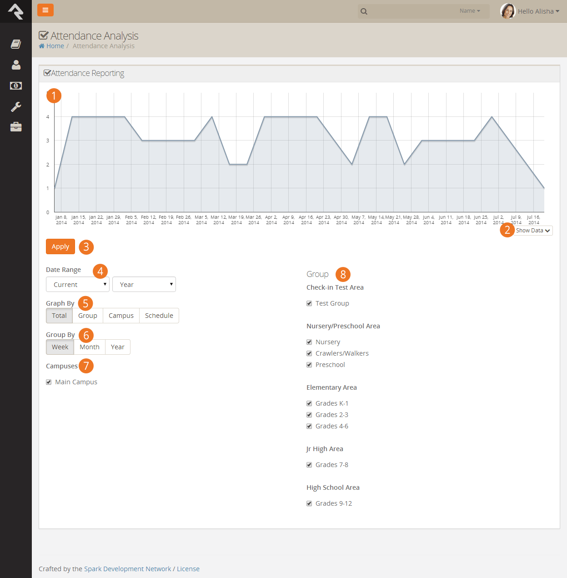Click the Alisha profile avatar
This screenshot has height=578, width=567.
[x=507, y=11]
